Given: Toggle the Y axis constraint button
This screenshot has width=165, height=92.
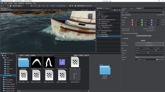Looking at the screenshot, I should click(x=26, y=6).
